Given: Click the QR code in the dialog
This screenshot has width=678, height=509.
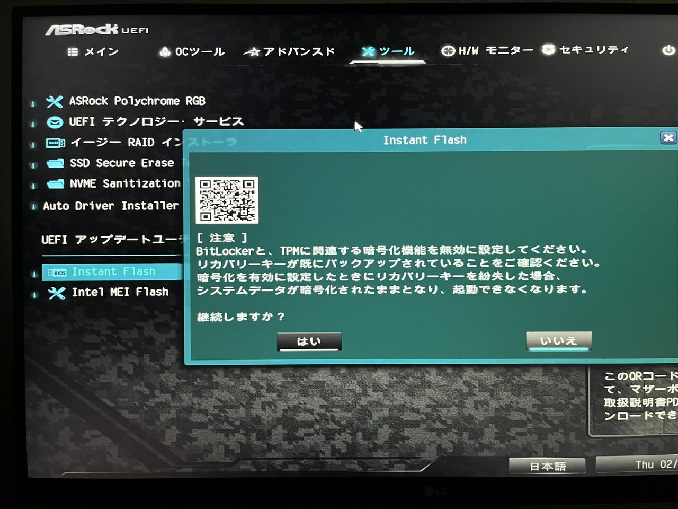Looking at the screenshot, I should pyautogui.click(x=227, y=200).
